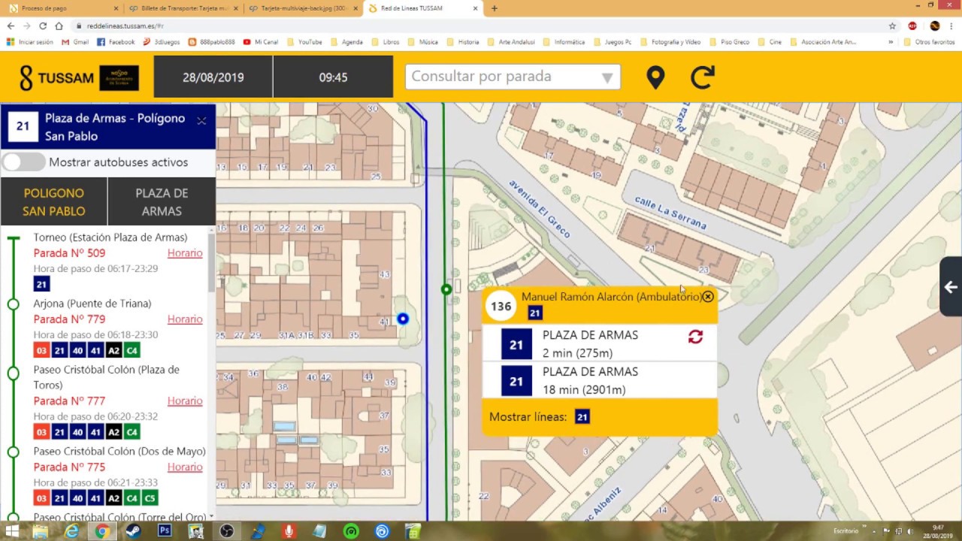Image resolution: width=962 pixels, height=541 pixels.
Task: Select stop 'Parada Nº 509' in the list
Action: click(69, 253)
